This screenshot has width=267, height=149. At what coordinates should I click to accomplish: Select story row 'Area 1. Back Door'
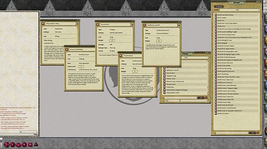[x=236, y=80]
